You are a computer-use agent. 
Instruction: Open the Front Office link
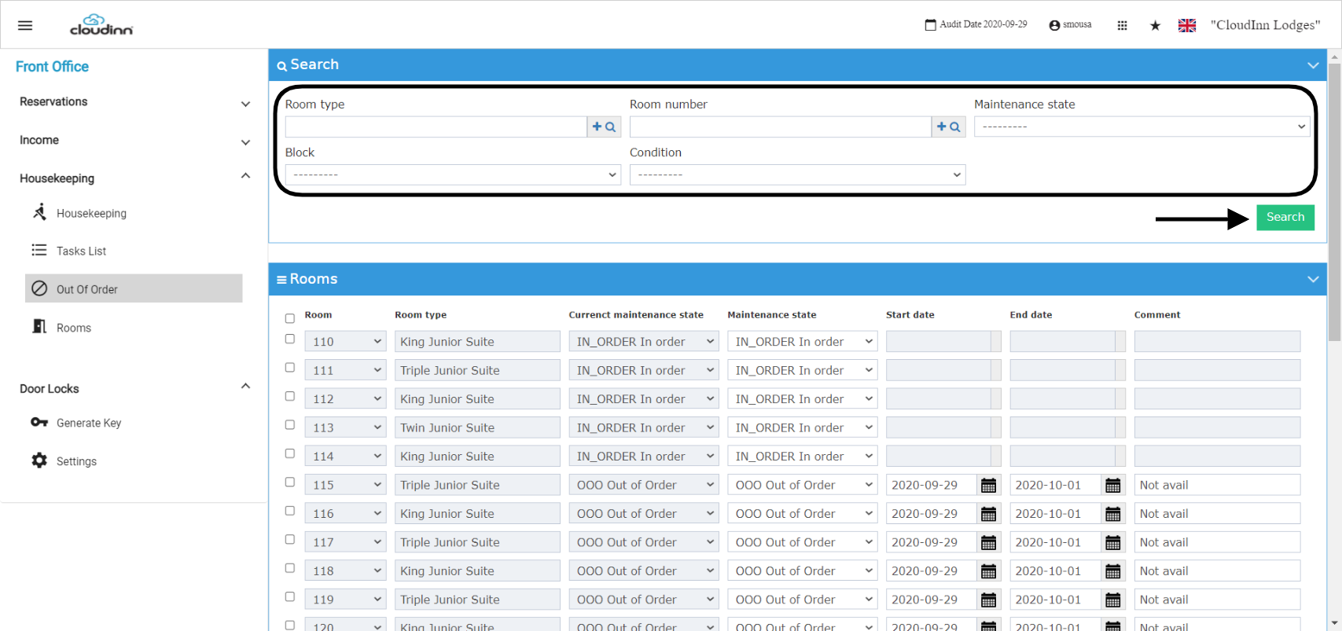[52, 67]
